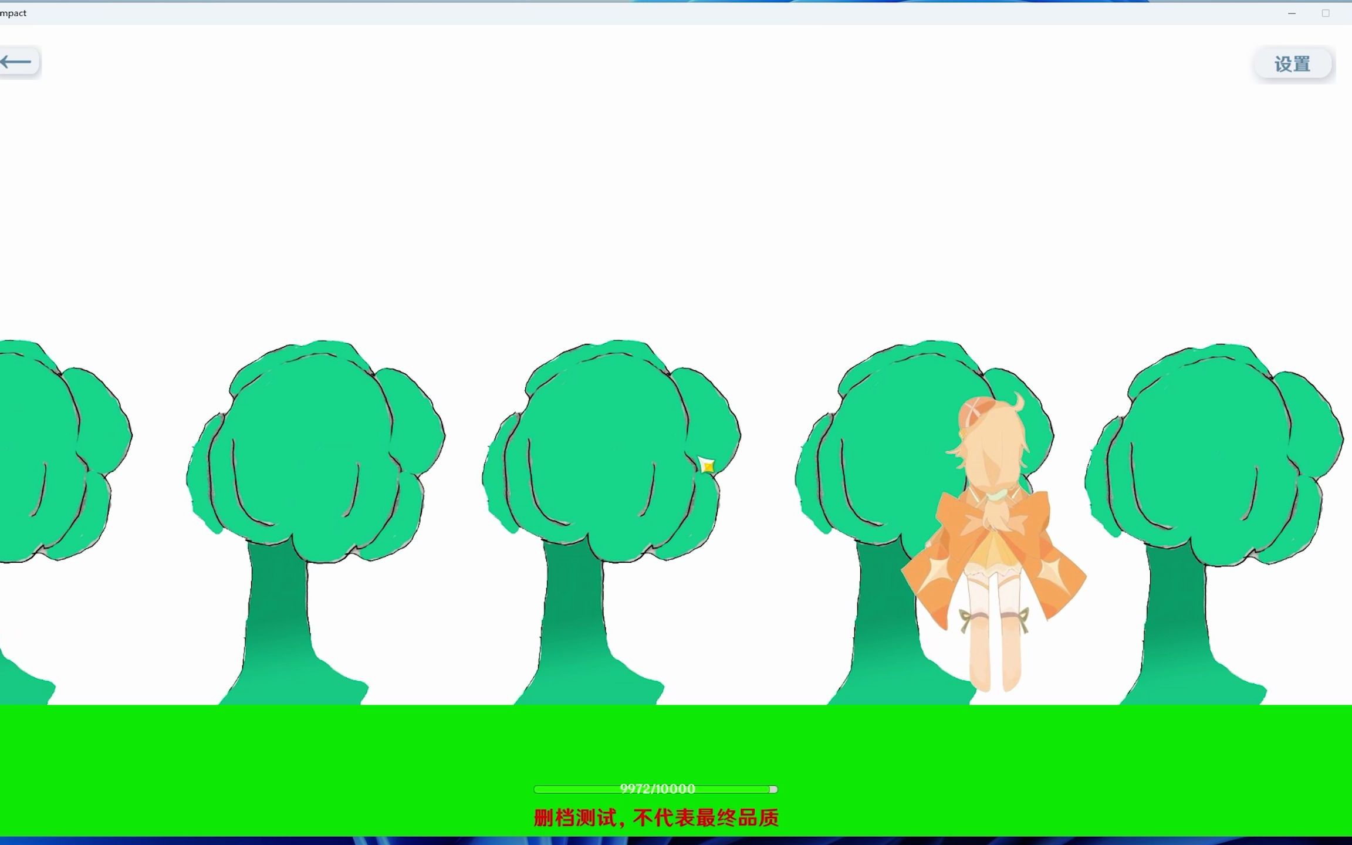Click the red 删档测试 notice text
Image resolution: width=1352 pixels, height=845 pixels.
click(656, 817)
